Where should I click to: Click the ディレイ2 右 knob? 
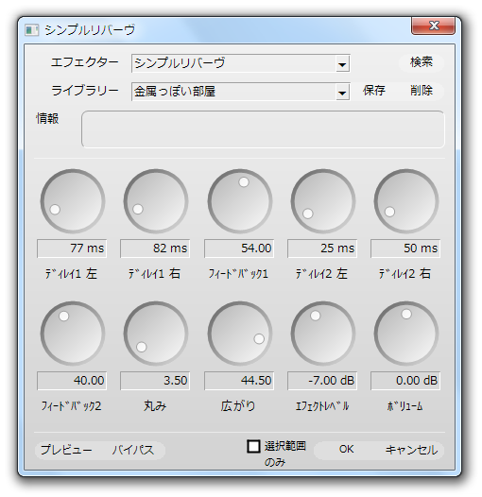coord(405,201)
